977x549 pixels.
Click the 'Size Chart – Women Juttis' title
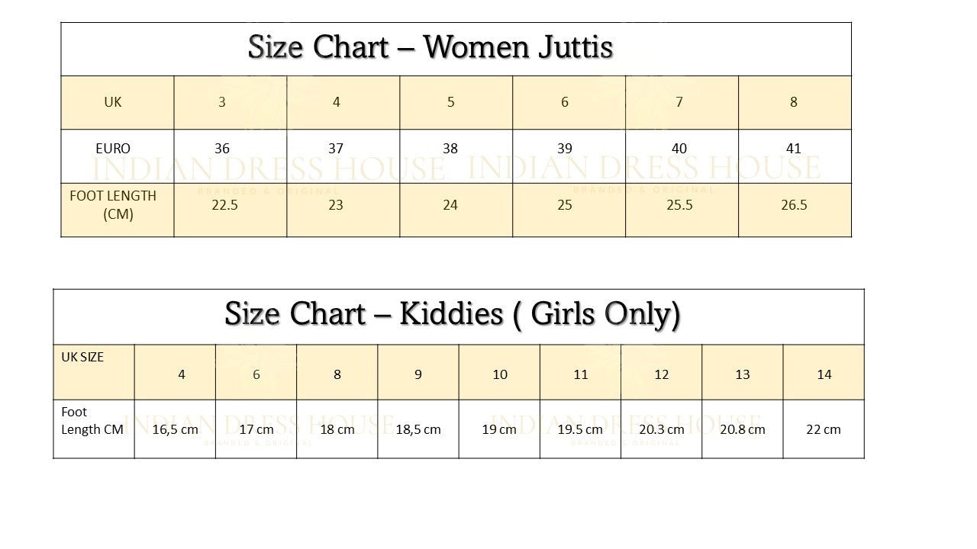click(430, 47)
